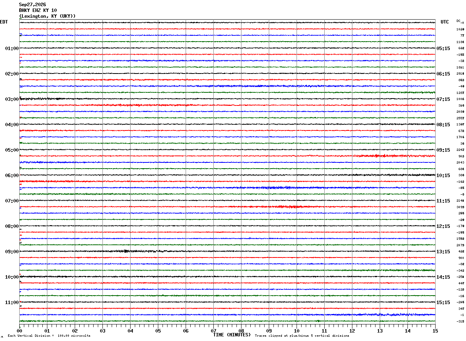Screen dimensions: 466x341
Task: Click the Sep27,2026 date header
Action: pos(32,5)
